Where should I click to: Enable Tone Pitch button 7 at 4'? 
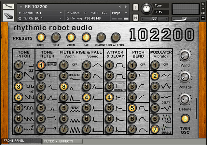19,129
